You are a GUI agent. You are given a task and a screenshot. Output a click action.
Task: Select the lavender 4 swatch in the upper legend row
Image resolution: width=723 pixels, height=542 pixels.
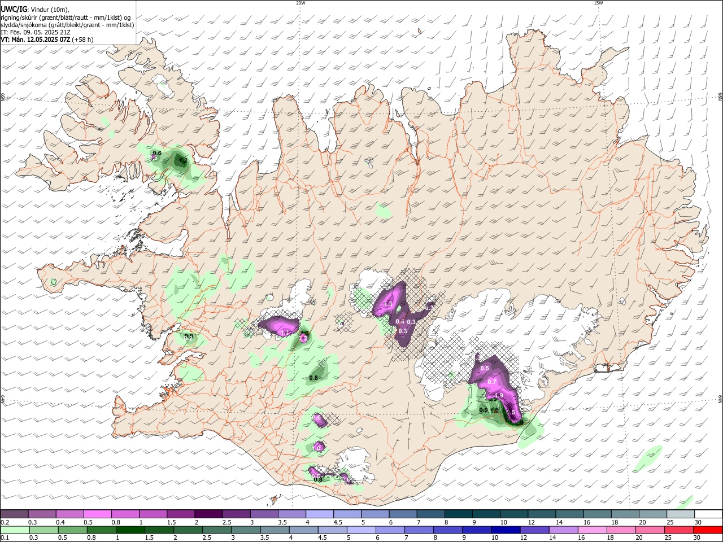click(320, 514)
